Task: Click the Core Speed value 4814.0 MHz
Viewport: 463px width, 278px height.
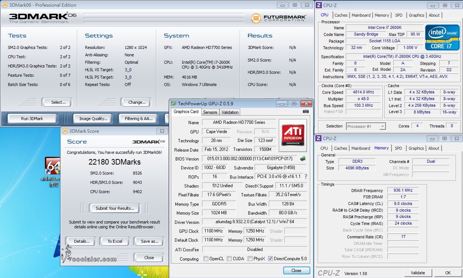Action: (x=364, y=92)
